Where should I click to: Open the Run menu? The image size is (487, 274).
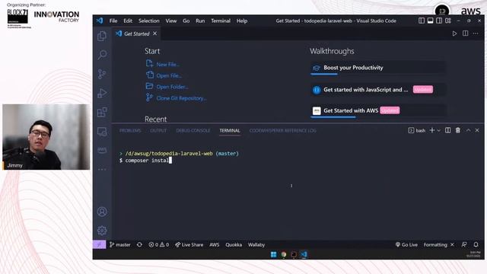pos(200,21)
